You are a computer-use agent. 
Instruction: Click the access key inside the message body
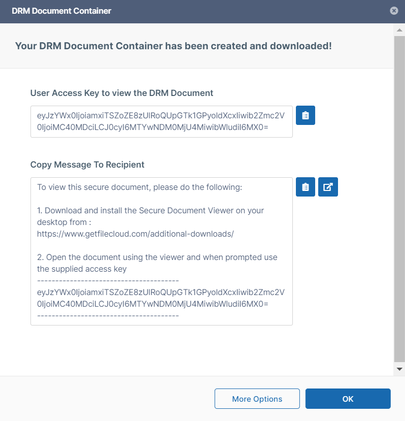160,298
